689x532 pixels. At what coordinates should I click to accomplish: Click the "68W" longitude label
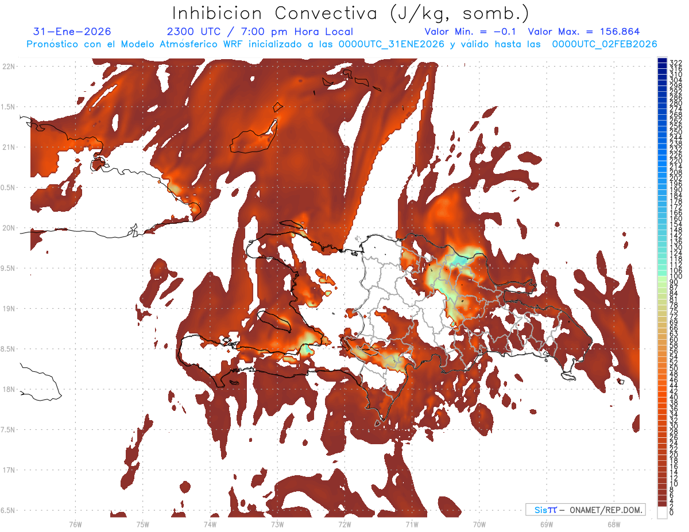click(614, 524)
